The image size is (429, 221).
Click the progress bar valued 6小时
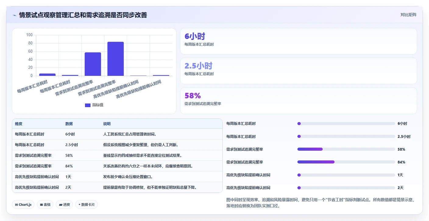pos(346,124)
